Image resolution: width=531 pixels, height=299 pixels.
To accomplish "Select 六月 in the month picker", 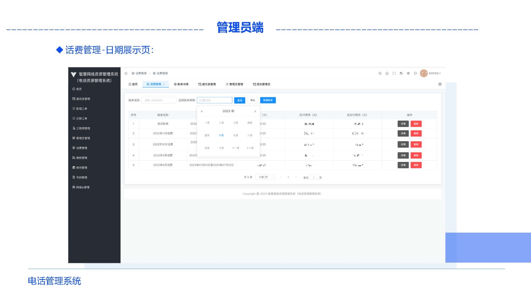I will click(x=221, y=135).
